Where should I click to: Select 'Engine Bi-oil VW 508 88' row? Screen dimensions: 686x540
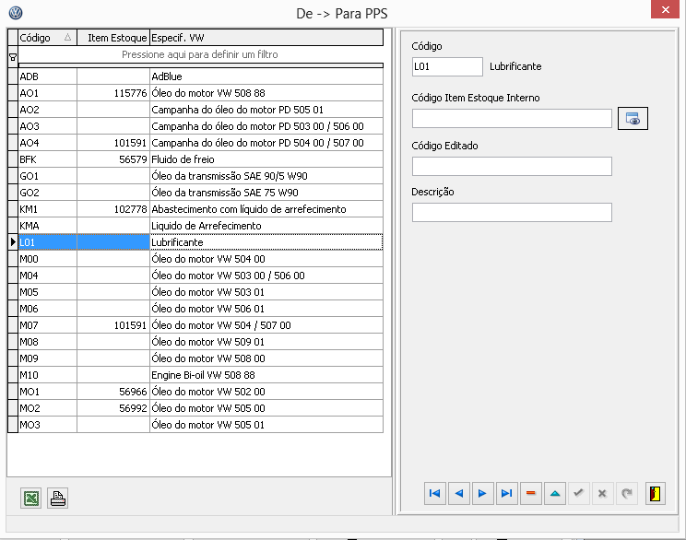point(200,375)
